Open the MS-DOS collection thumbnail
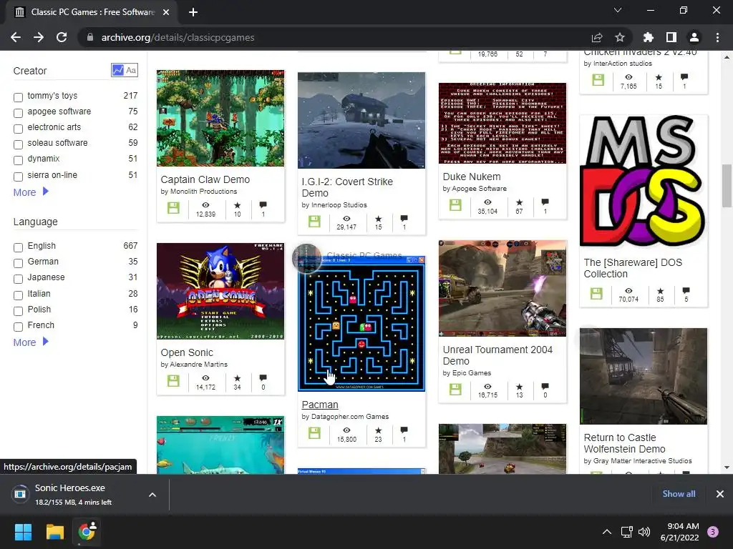The height and width of the screenshot is (549, 733). tap(644, 181)
